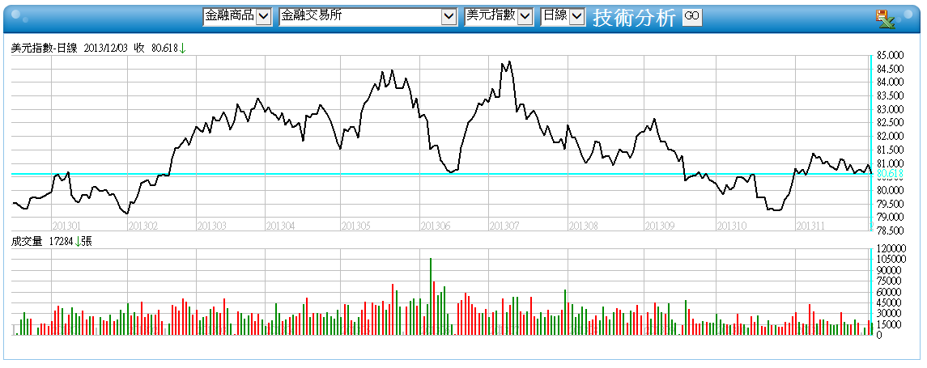Click the 79.500 price axis label

pyautogui.click(x=891, y=204)
